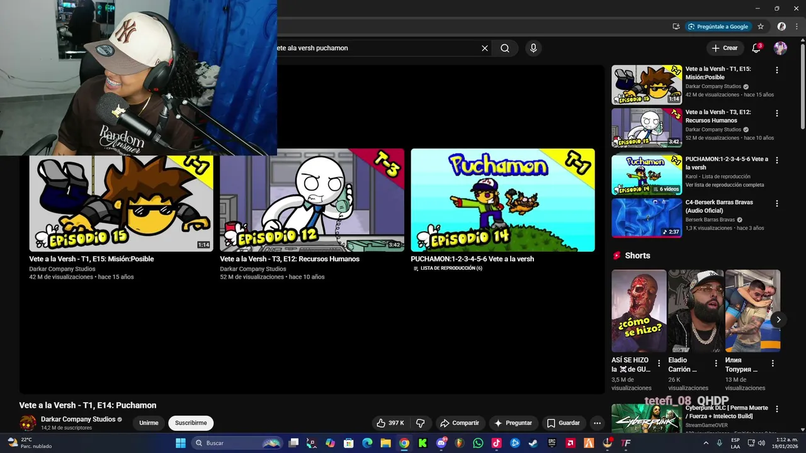Viewport: 806px width, 453px height.
Task: Click the Suscribirme button
Action: [x=191, y=423]
